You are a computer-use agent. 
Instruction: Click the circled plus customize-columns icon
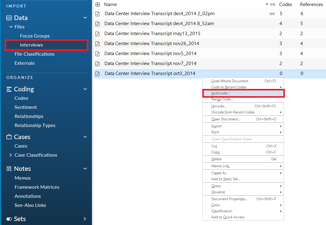97,4
